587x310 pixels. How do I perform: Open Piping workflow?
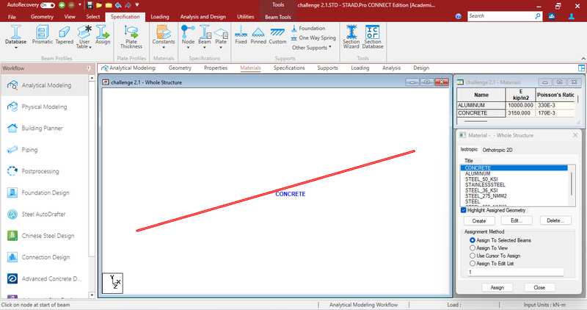point(45,150)
